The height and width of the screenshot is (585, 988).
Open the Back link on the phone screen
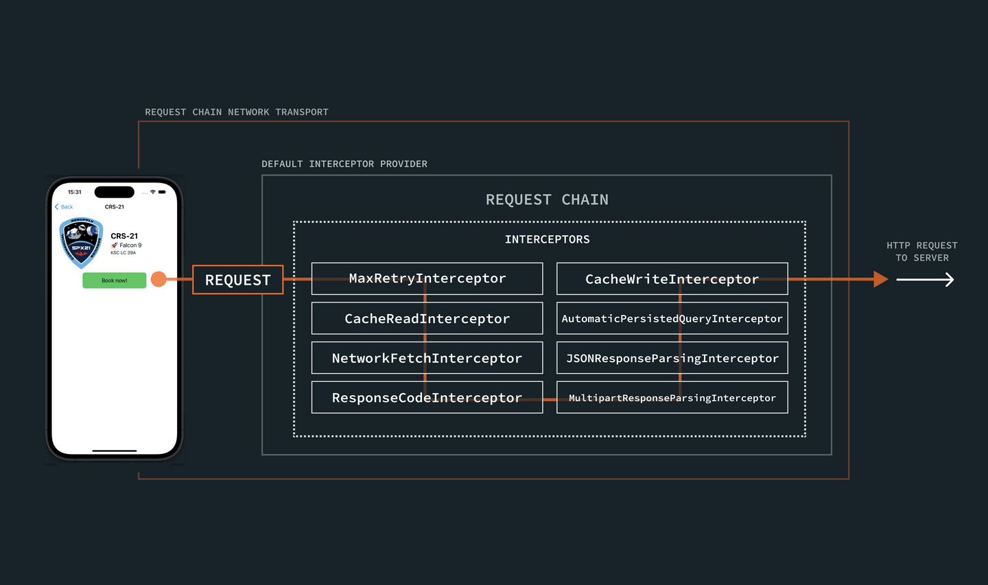pos(67,206)
